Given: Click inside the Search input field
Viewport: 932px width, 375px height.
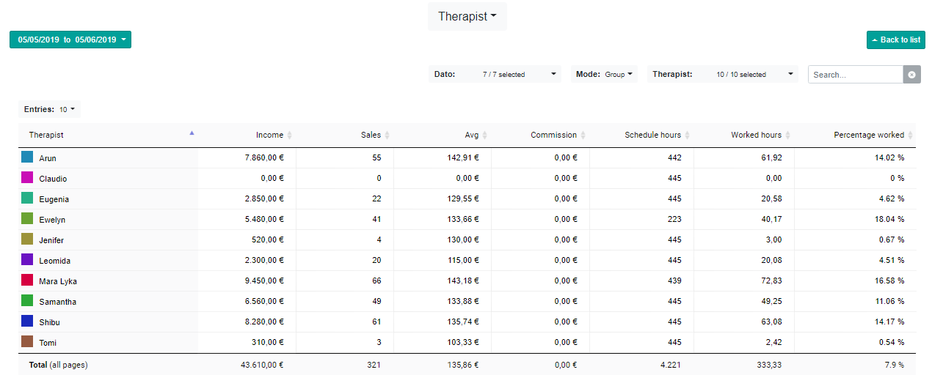Looking at the screenshot, I should point(855,75).
